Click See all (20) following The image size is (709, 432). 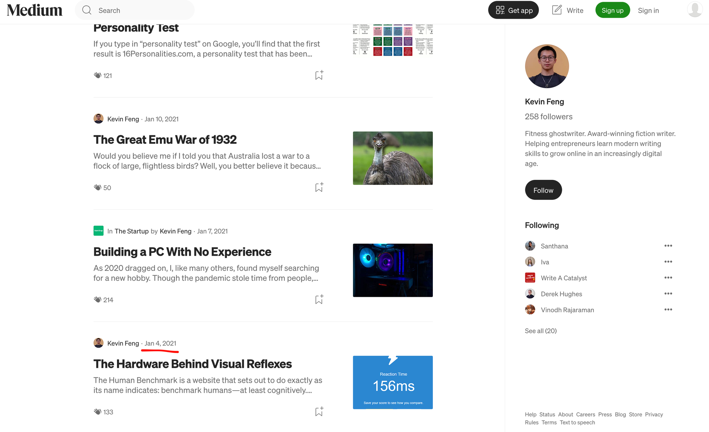pos(541,331)
